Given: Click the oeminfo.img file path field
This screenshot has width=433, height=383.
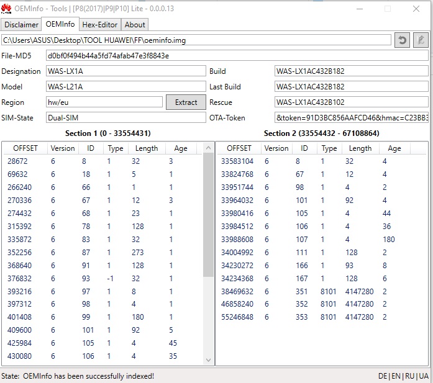Looking at the screenshot, I should coord(196,40).
